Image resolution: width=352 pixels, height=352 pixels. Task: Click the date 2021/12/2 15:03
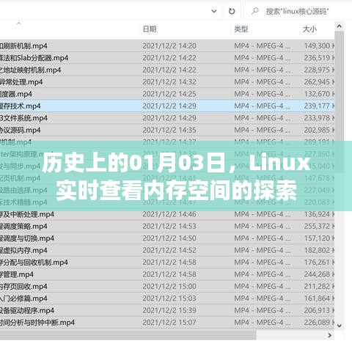pos(169,298)
